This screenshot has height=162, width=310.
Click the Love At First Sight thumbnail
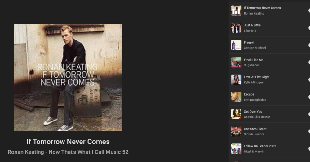236,80
